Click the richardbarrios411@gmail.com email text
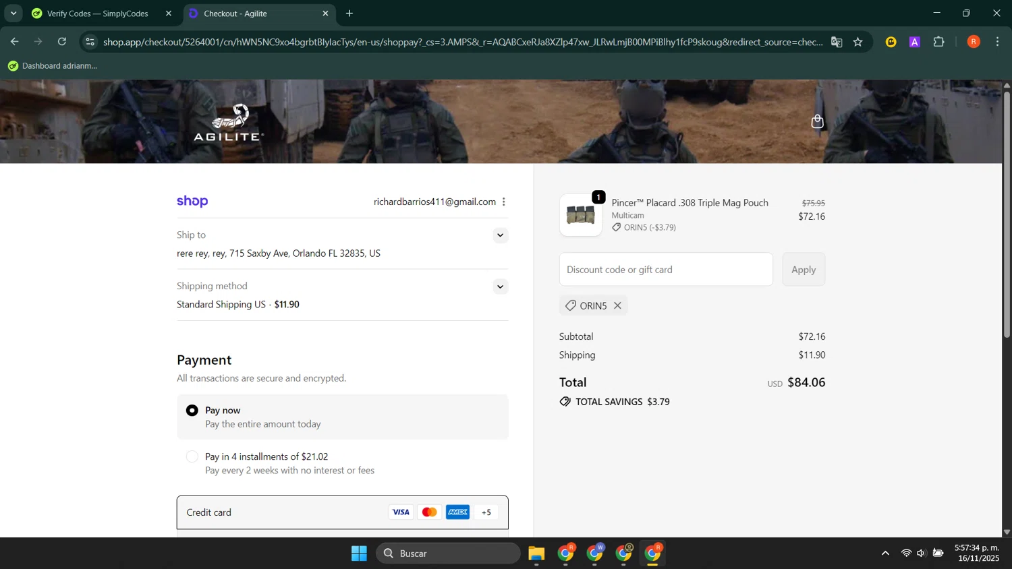The width and height of the screenshot is (1012, 569). pyautogui.click(x=434, y=202)
